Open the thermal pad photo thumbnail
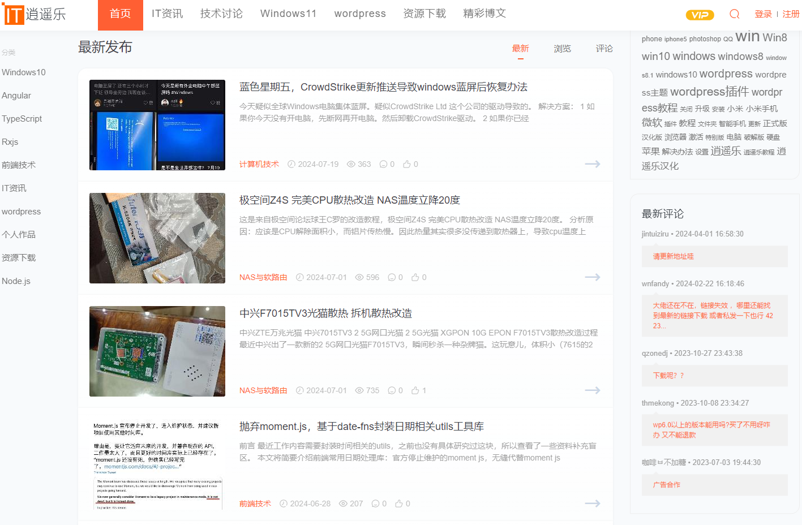Image resolution: width=802 pixels, height=525 pixels. click(157, 238)
